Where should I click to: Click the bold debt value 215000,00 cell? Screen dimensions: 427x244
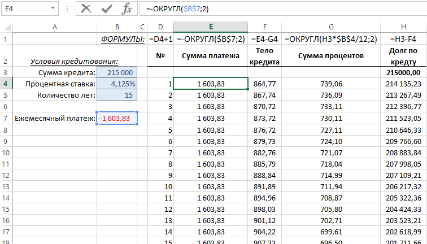[403, 72]
